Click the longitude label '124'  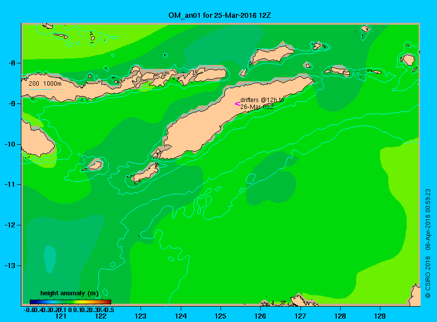tap(181, 316)
